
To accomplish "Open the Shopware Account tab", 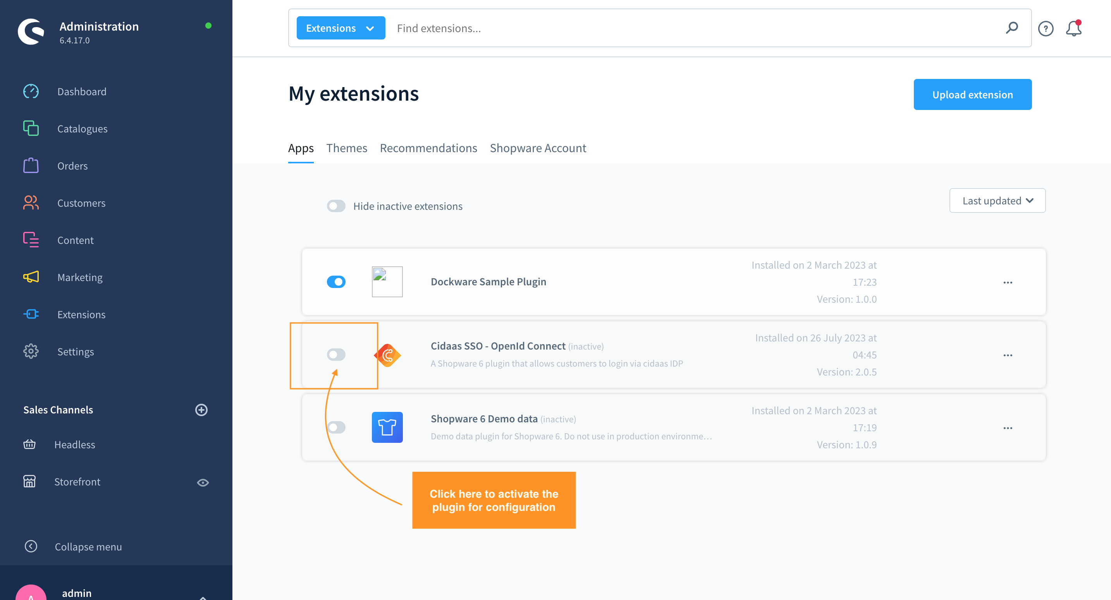I will [x=538, y=148].
